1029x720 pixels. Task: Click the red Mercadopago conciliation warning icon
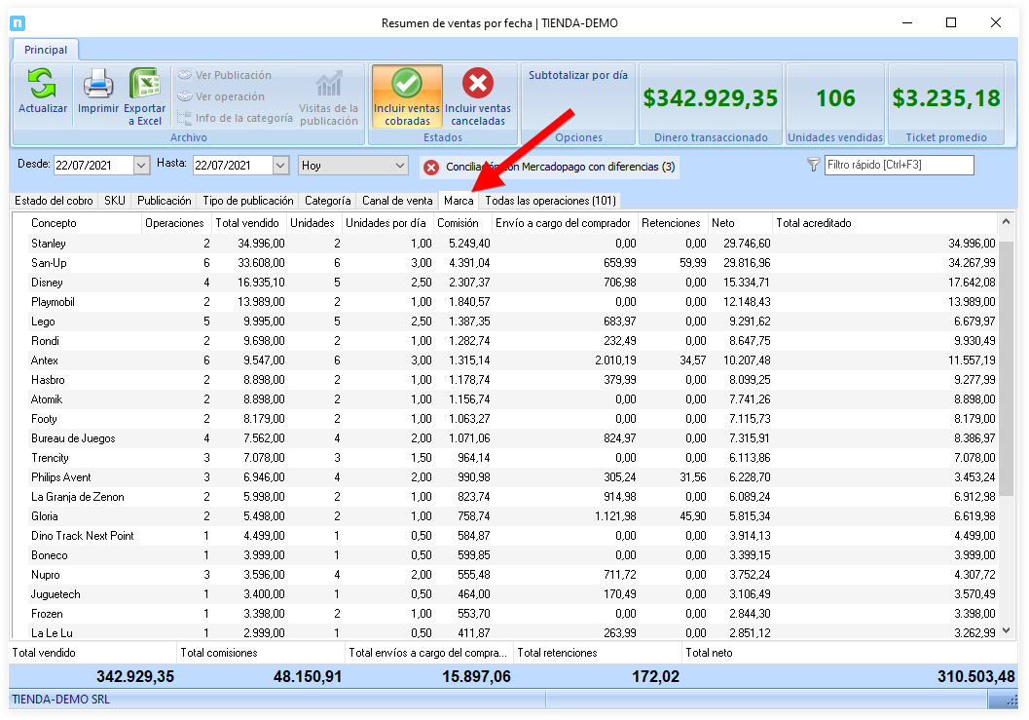[x=431, y=168]
